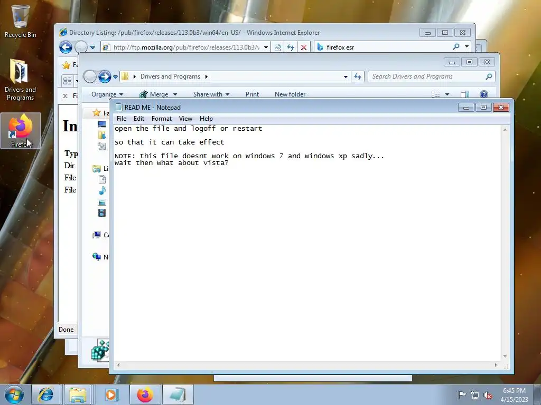Open Notepad View menu
The width and height of the screenshot is (541, 405).
(x=185, y=119)
